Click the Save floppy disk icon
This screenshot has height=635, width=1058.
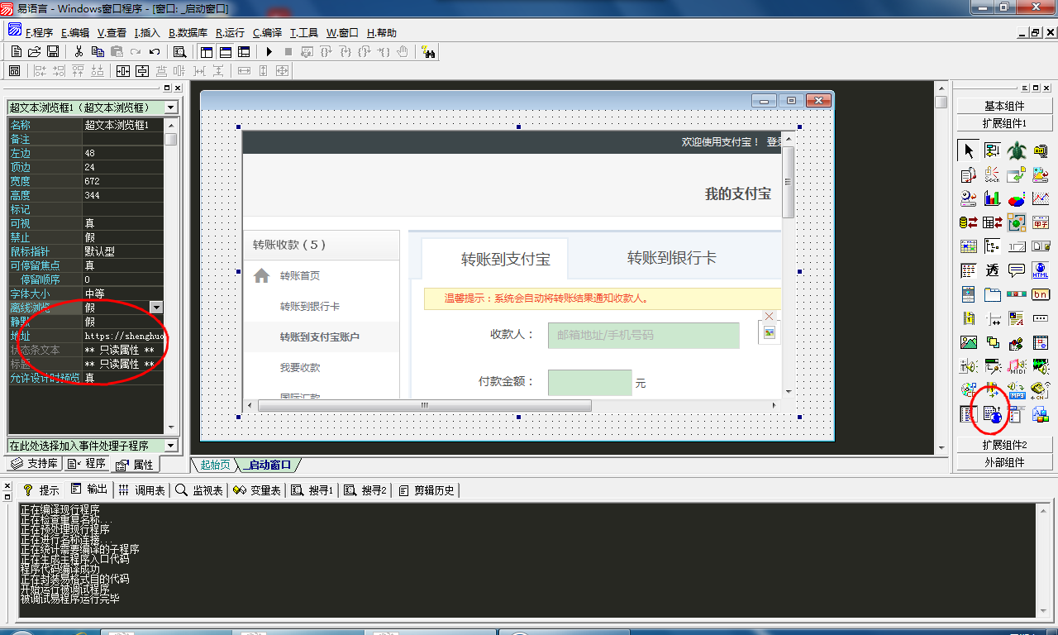pyautogui.click(x=53, y=51)
